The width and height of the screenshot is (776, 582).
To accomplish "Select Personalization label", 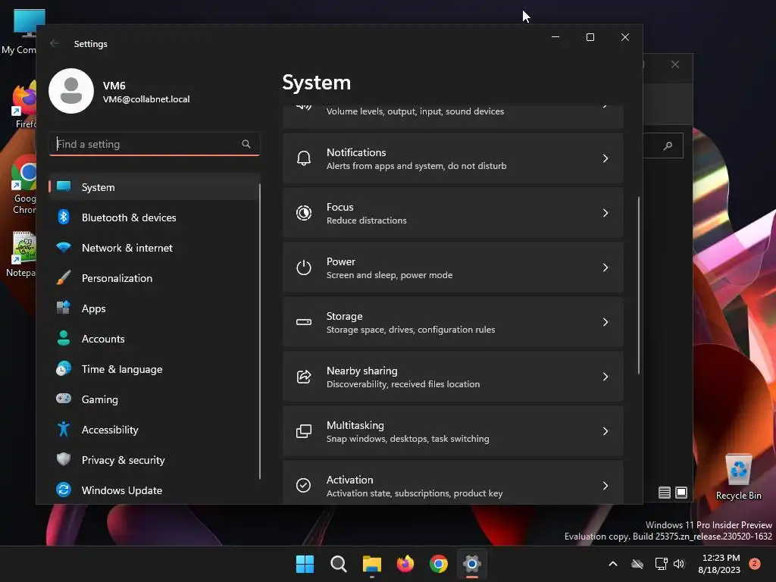I will pos(117,278).
